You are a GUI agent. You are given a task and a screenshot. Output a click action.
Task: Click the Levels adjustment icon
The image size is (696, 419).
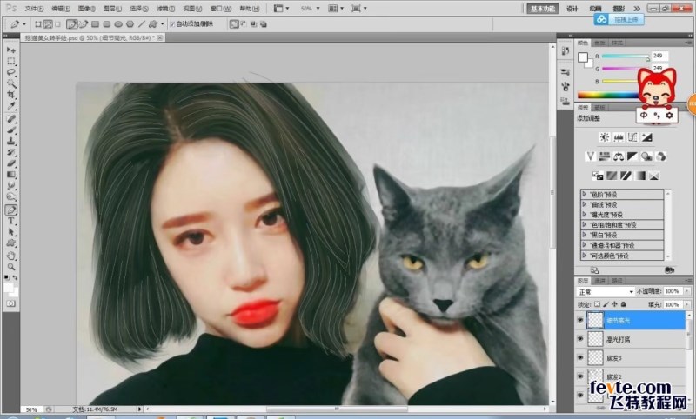point(618,137)
